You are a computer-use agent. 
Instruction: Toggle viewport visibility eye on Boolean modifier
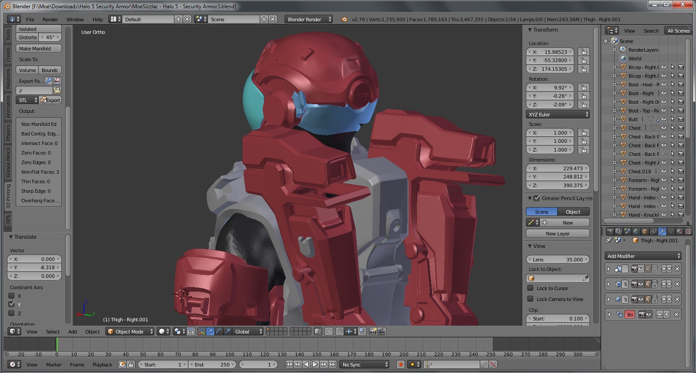click(x=649, y=314)
